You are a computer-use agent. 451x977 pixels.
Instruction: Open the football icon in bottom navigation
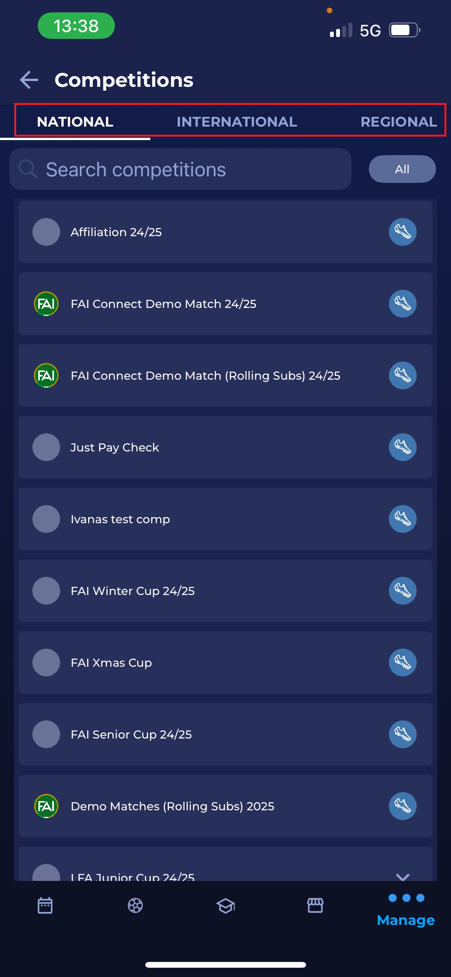click(x=135, y=905)
